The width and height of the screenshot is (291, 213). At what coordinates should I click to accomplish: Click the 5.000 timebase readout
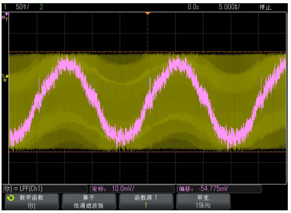click(229, 7)
